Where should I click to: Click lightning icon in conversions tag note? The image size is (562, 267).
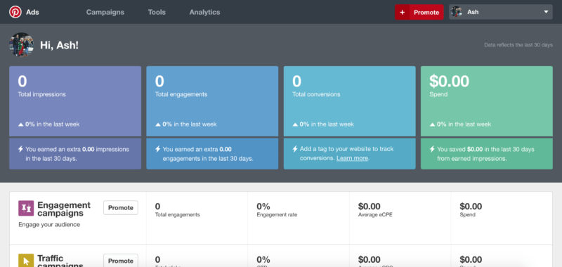[295, 149]
